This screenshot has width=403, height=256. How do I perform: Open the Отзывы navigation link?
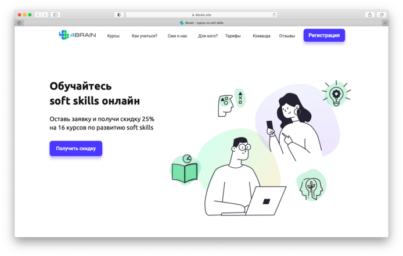pos(287,36)
